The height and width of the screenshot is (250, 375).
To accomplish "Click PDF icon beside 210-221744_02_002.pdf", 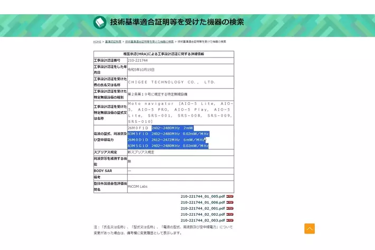I will pyautogui.click(x=230, y=215).
